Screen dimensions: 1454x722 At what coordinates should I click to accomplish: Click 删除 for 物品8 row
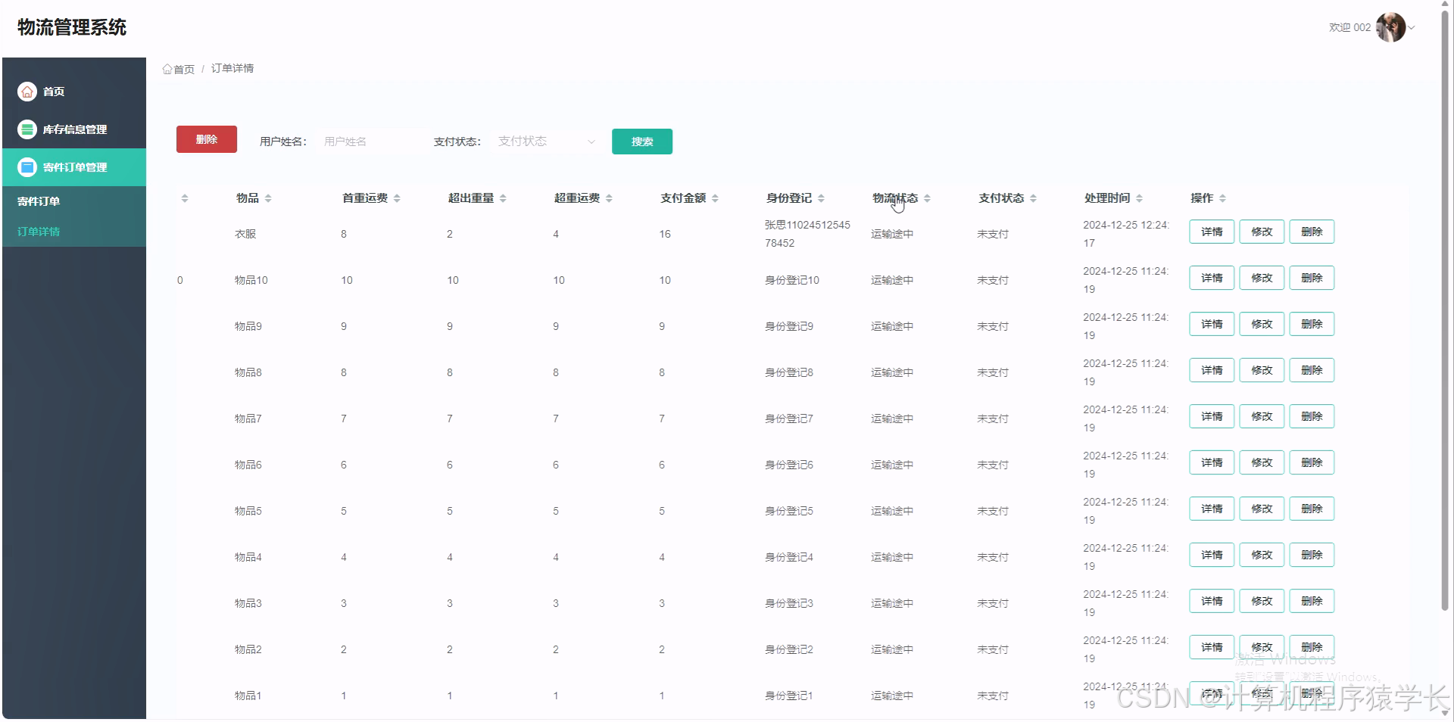tap(1312, 370)
